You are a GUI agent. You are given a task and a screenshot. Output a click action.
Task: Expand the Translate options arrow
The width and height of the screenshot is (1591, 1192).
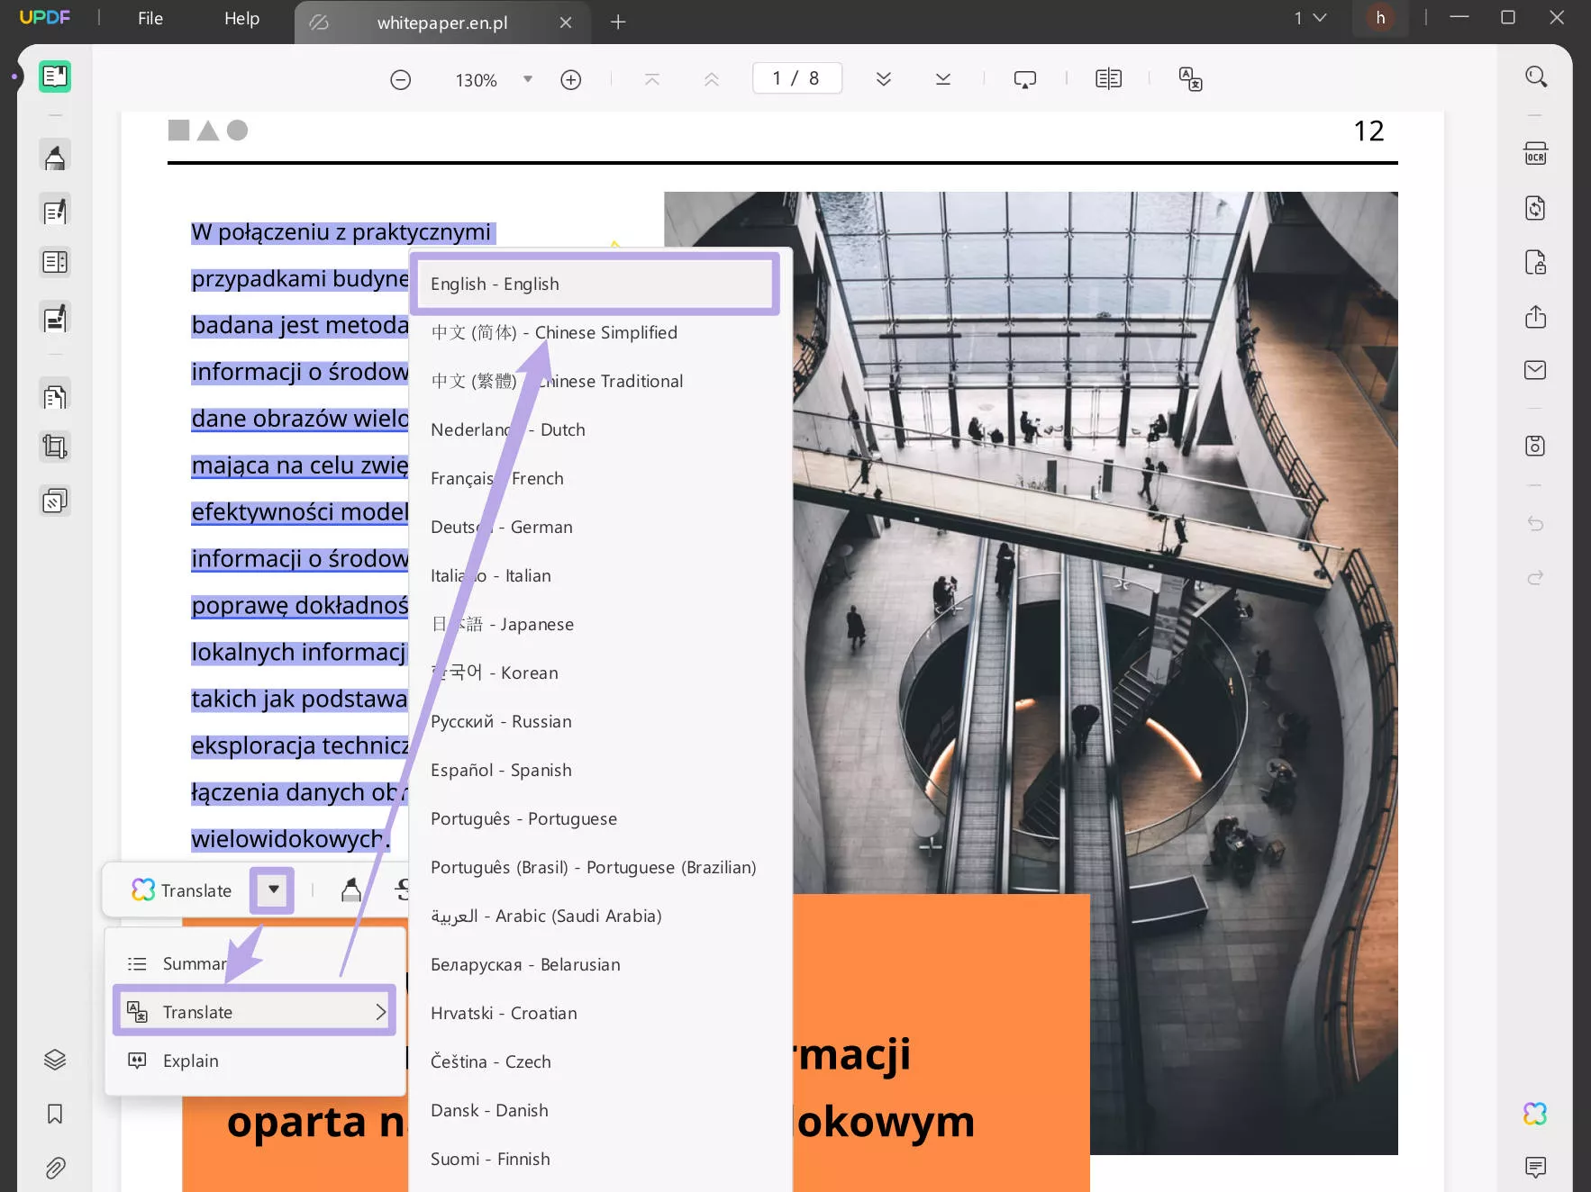point(271,889)
